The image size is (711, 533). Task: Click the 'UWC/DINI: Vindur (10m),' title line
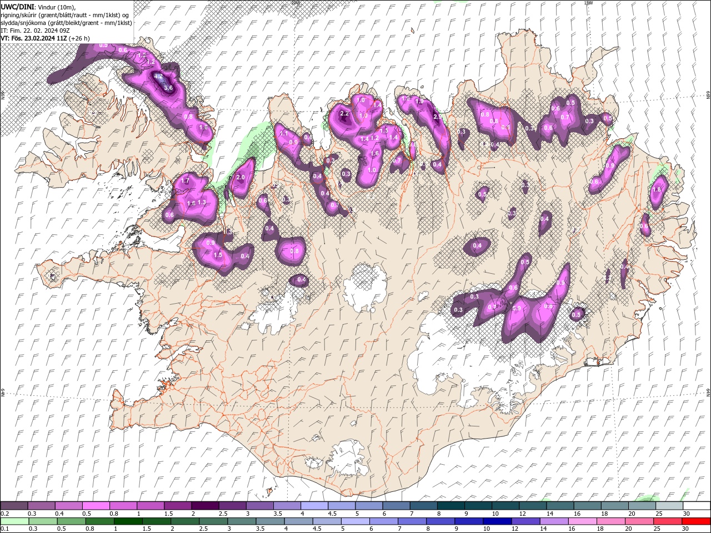(38, 7)
